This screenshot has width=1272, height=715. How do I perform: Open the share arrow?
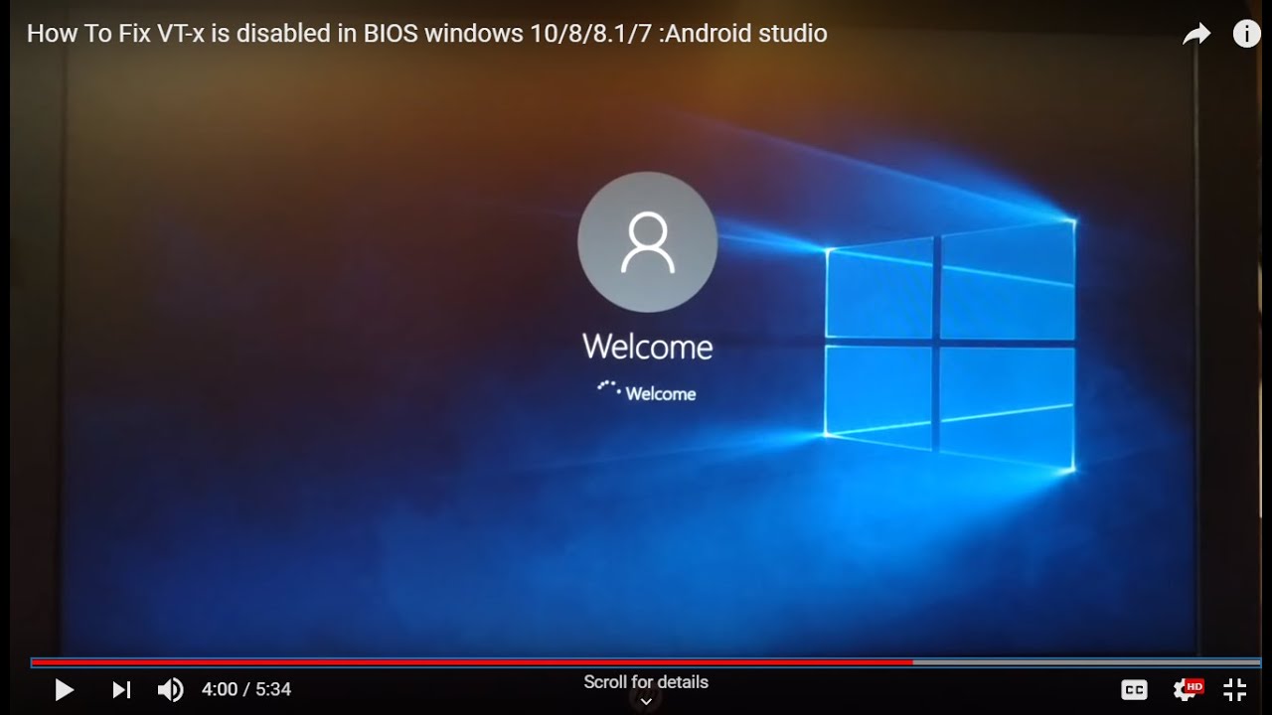1196,35
